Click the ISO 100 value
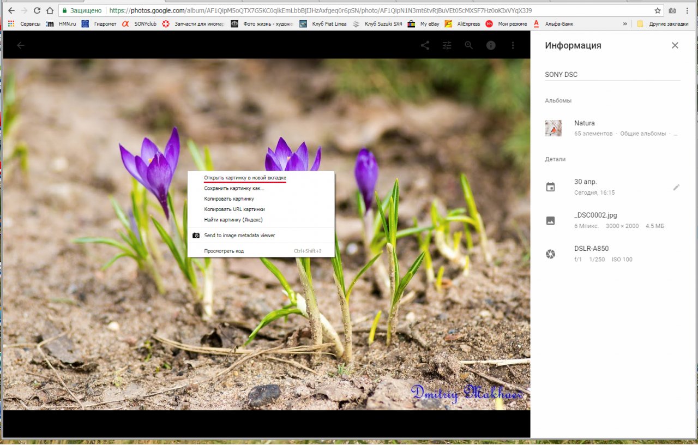 click(x=622, y=260)
